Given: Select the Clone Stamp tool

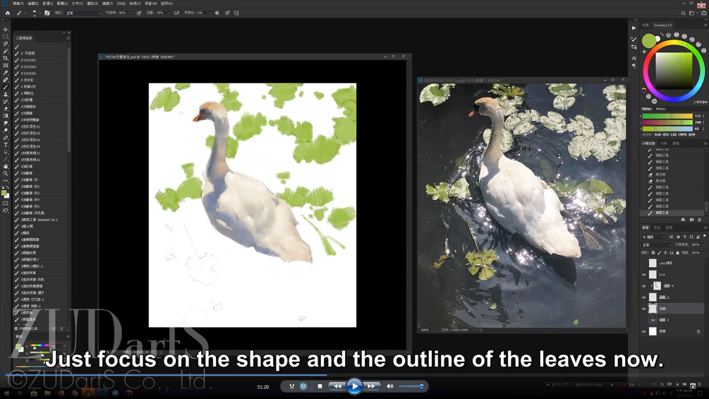Looking at the screenshot, I should pos(6,94).
